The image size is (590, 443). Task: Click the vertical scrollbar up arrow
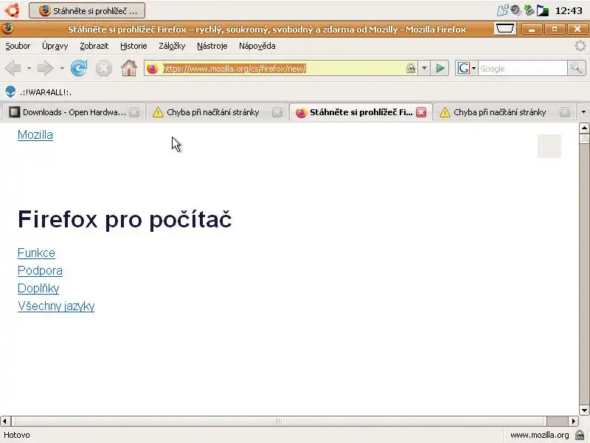tap(584, 128)
